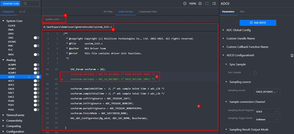Toggle the ACMP1 switch
294x134 pixels.
37,69
